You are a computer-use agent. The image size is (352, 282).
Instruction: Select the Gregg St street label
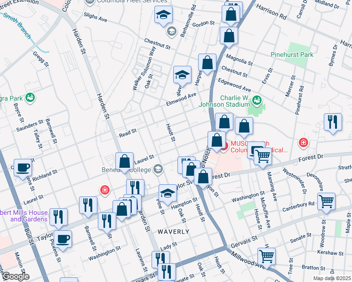point(40,59)
